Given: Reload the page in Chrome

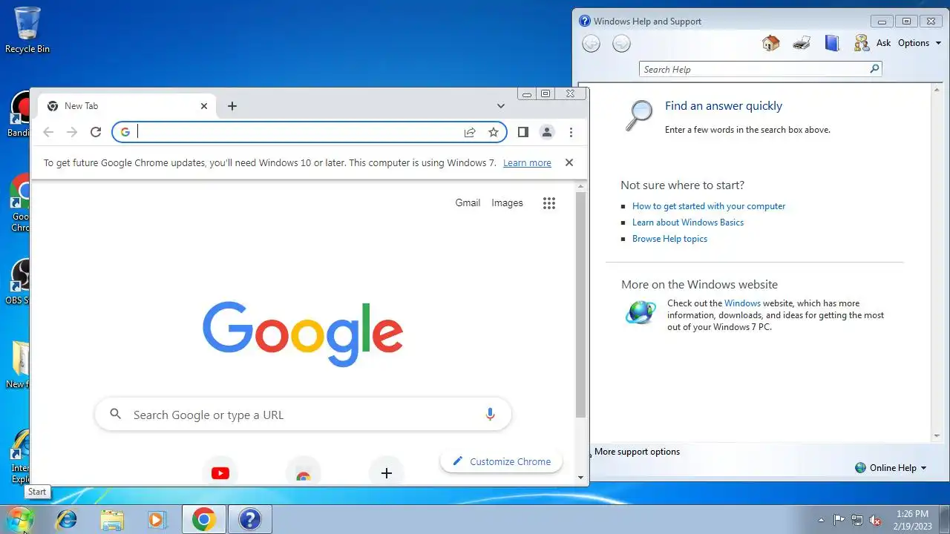Looking at the screenshot, I should 96,132.
